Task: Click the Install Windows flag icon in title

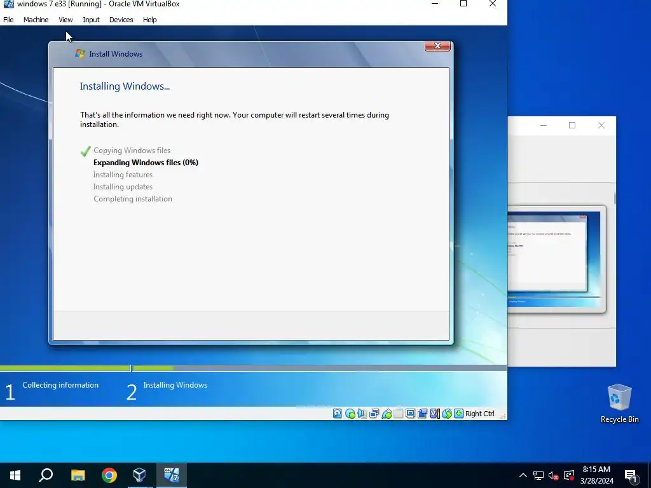Action: pos(79,53)
